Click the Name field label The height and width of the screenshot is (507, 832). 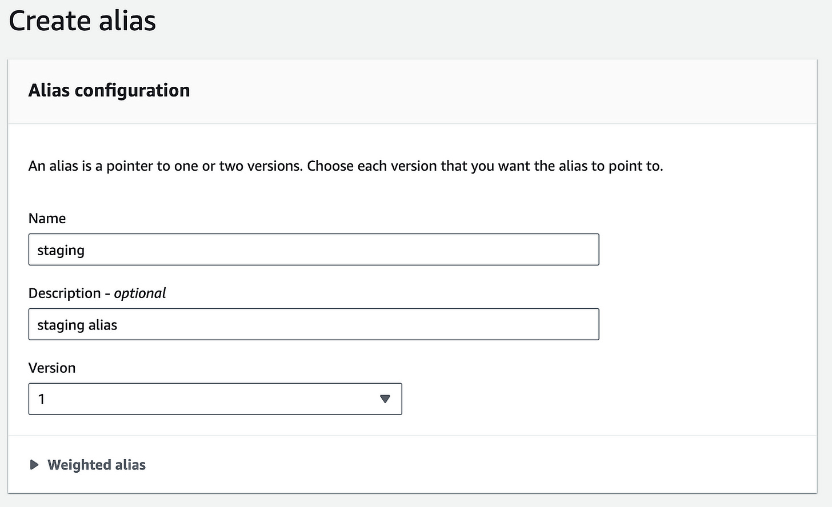(x=47, y=218)
